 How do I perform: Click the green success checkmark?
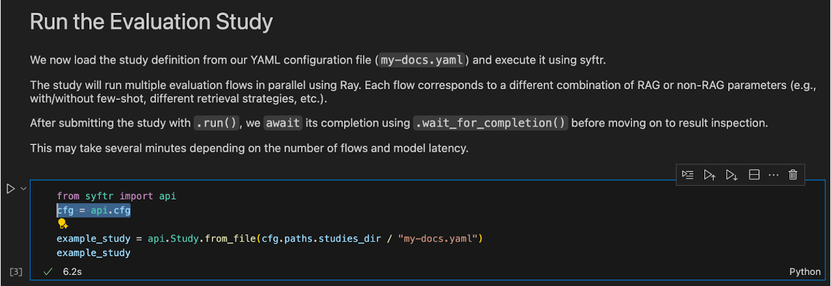48,271
